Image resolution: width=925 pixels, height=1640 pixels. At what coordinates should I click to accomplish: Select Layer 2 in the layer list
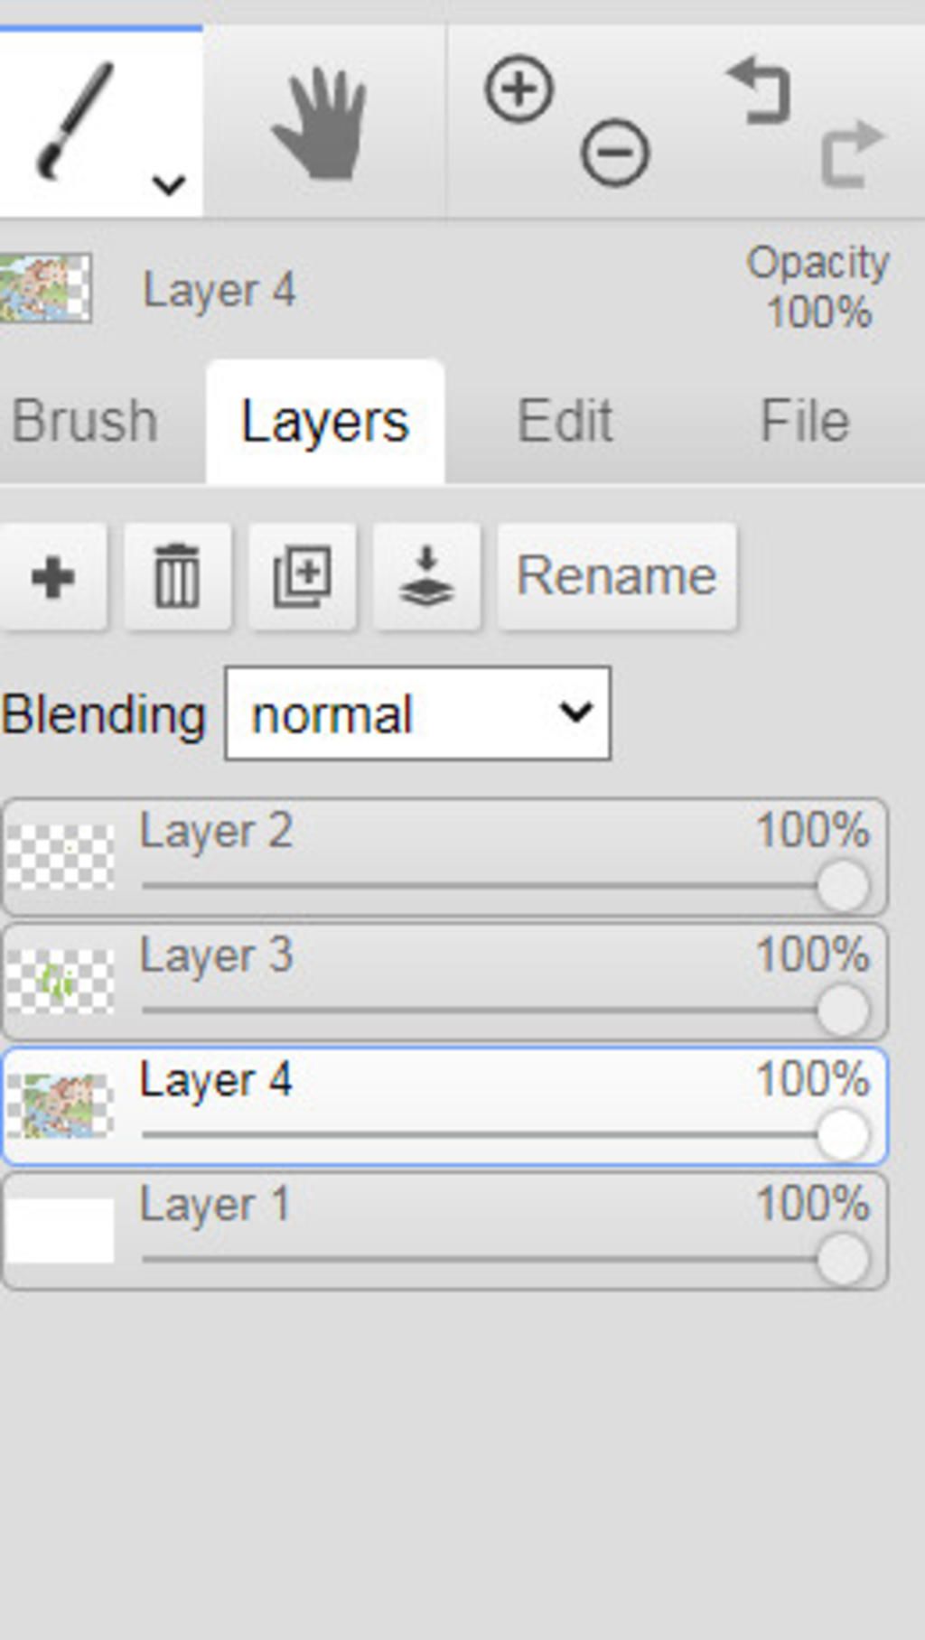click(444, 856)
